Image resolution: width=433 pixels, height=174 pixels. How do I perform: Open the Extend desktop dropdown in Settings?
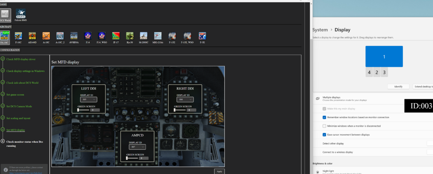point(423,86)
